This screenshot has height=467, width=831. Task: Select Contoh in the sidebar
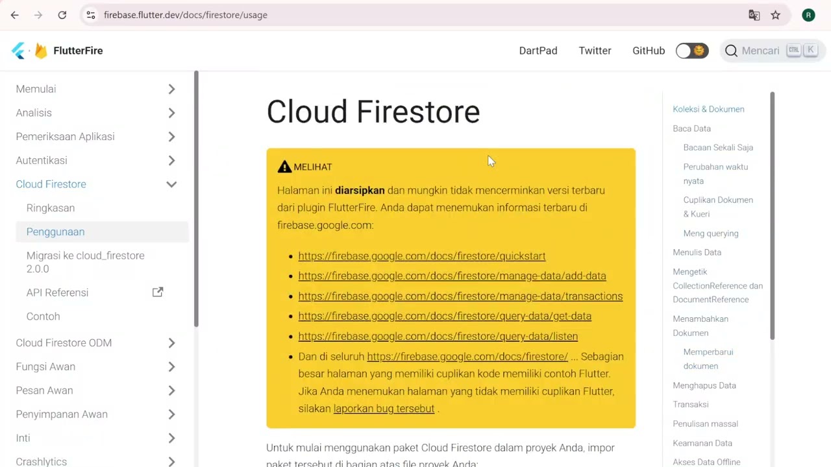(43, 317)
